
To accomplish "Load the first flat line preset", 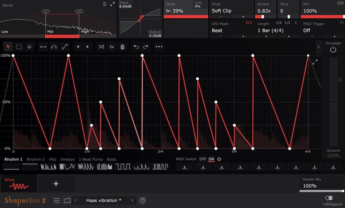I will (x=11, y=167).
